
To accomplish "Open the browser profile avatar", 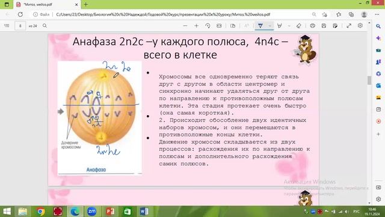I will [x=364, y=14].
